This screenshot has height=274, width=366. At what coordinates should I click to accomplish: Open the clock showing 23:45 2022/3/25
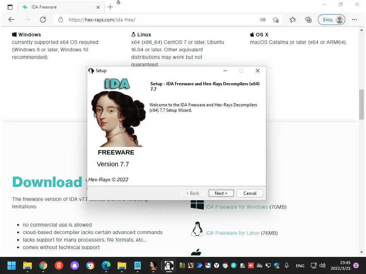click(x=340, y=265)
